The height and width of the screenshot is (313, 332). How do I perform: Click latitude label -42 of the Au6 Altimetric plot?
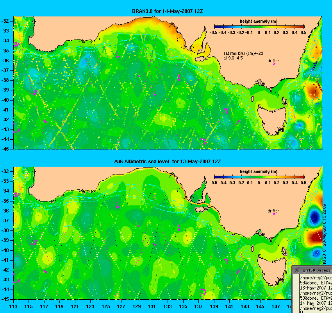coord(5,270)
